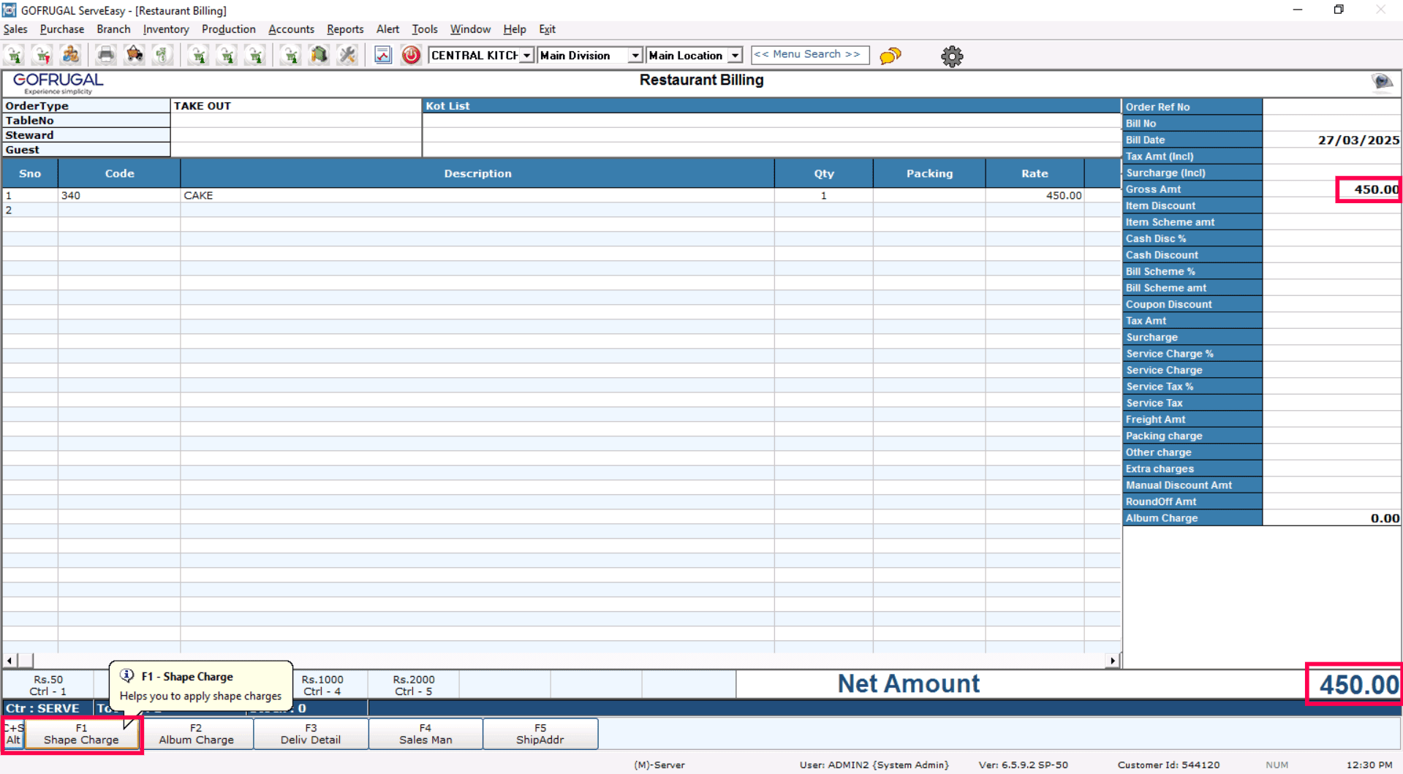The width and height of the screenshot is (1403, 774).
Task: Select the CAKE description cell
Action: (477, 195)
